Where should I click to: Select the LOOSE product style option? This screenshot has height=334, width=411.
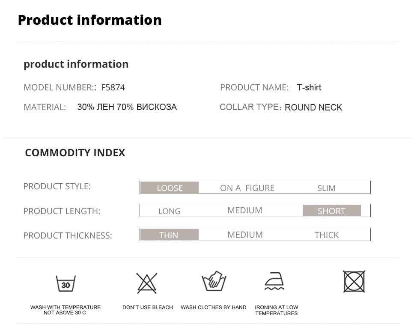click(170, 188)
